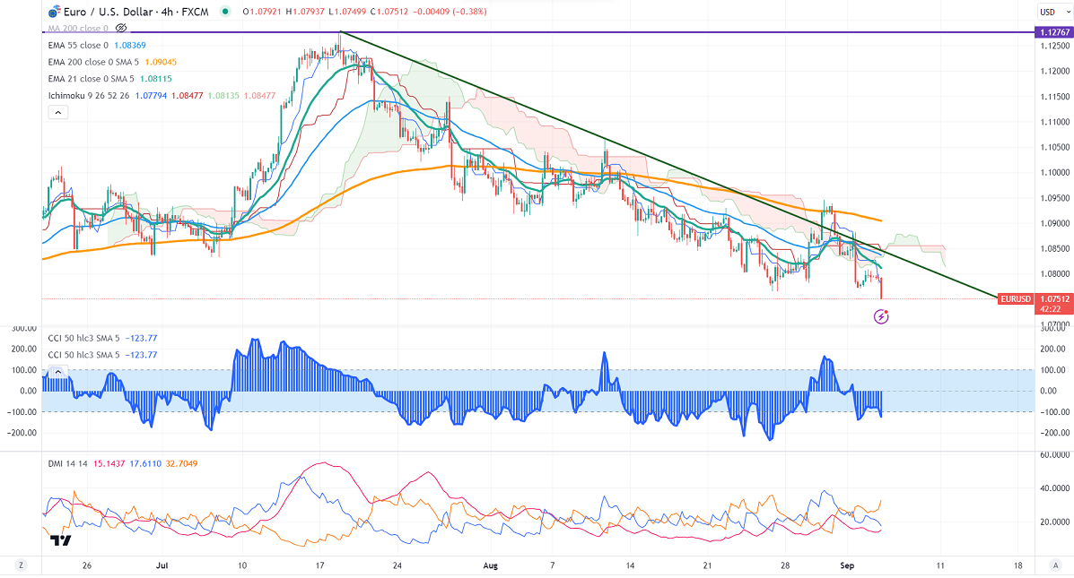The width and height of the screenshot is (1074, 578).
Task: Click the Z timezone button
Action: point(22,565)
